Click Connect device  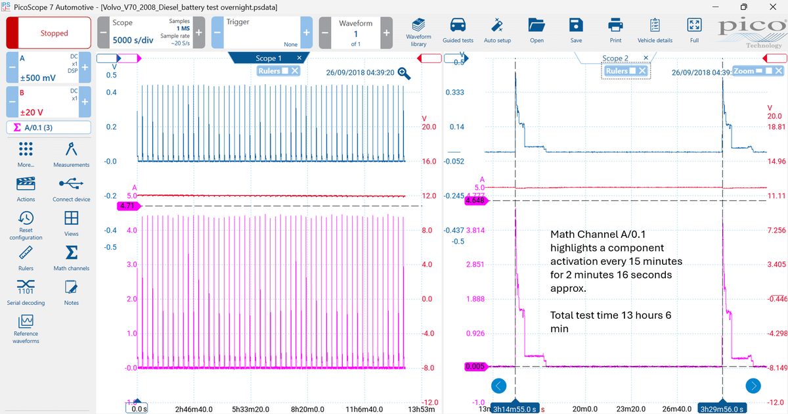point(72,189)
